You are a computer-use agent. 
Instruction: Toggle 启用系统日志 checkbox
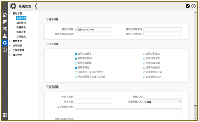click(76, 54)
